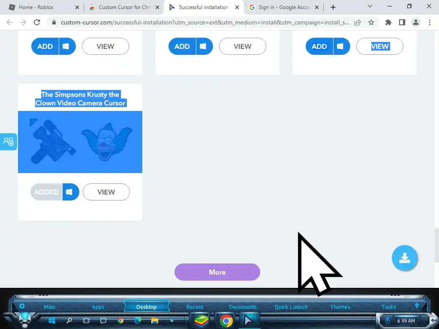
Task: Open the Extensions puzzle menu
Action: click(x=388, y=22)
